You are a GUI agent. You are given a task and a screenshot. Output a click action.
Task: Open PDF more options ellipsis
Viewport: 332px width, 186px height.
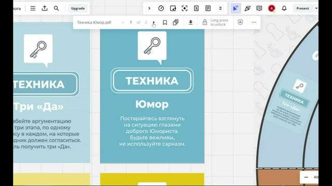pos(254,22)
